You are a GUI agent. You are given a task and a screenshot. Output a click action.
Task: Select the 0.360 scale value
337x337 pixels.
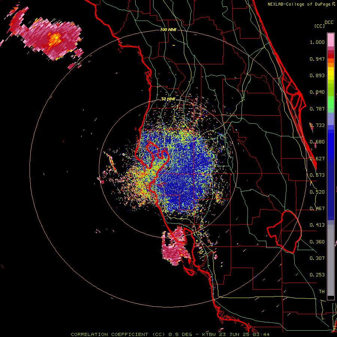[x=317, y=242]
